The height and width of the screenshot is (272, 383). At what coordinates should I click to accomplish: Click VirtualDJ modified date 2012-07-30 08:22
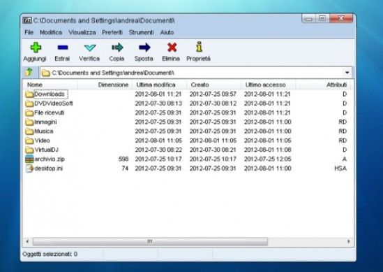click(158, 150)
